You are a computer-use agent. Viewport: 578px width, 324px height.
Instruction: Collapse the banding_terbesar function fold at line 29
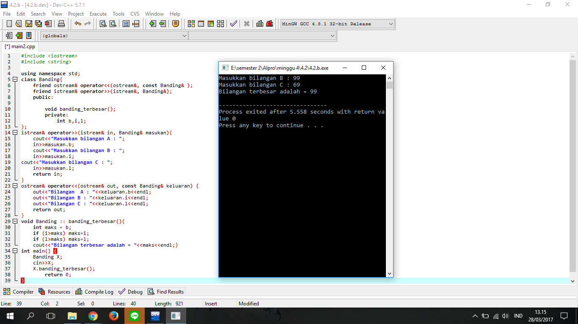pos(15,221)
